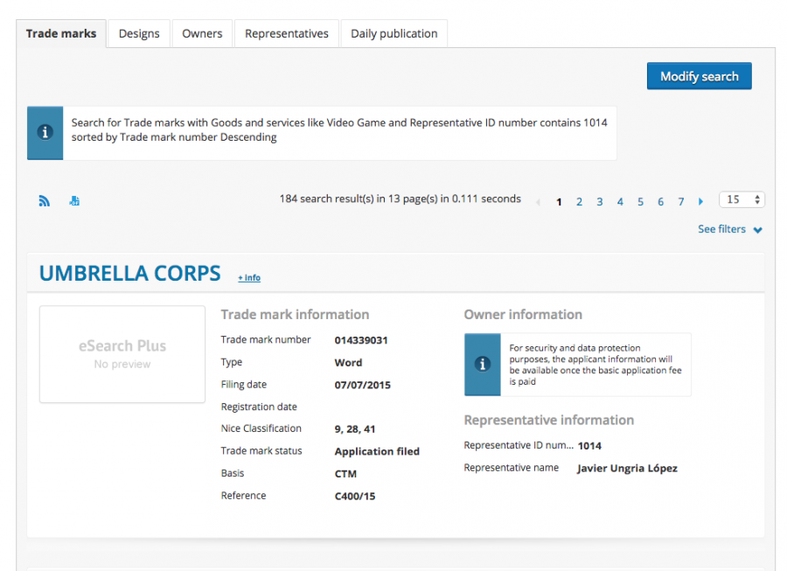View the Daily publication tab
This screenshot has width=787, height=571.
pyautogui.click(x=394, y=33)
